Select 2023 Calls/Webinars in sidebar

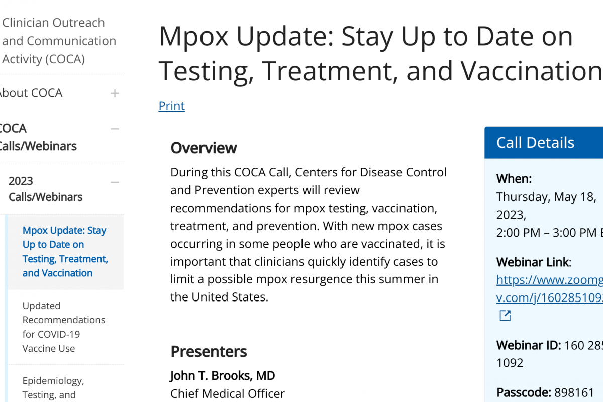tap(45, 189)
